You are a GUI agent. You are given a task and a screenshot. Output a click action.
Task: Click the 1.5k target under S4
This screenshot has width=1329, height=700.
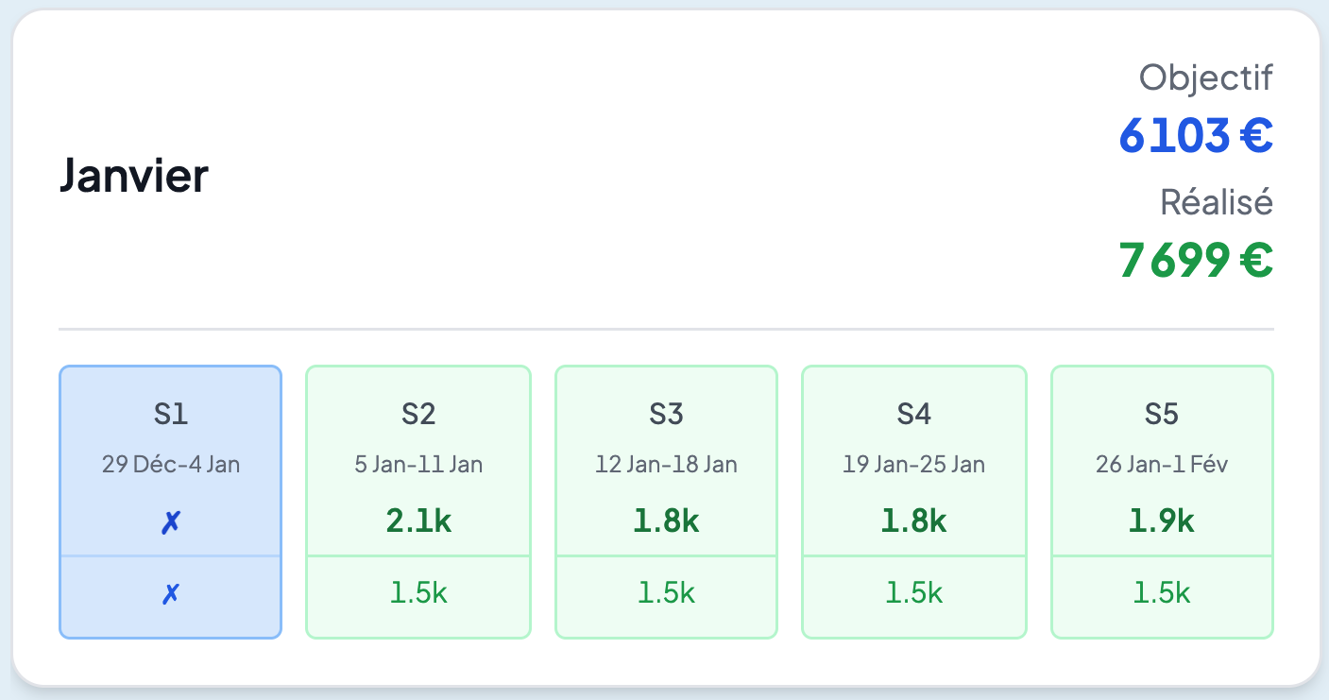(x=913, y=592)
